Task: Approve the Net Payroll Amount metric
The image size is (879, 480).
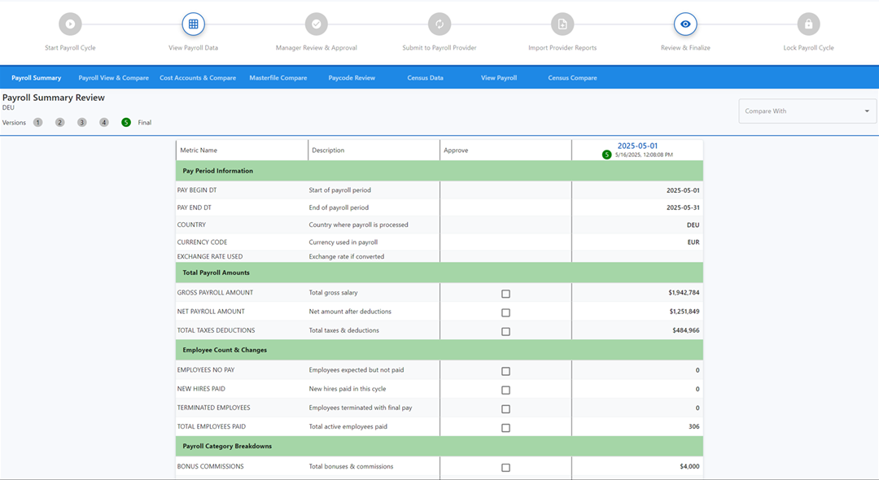Action: tap(506, 312)
